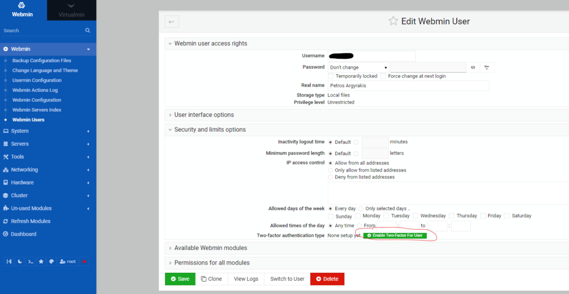Click Enable Two-Factor For User button
The width and height of the screenshot is (569, 294).
coord(395,236)
